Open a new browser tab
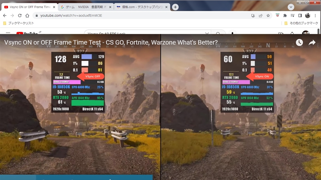This screenshot has width=321, height=180. (175, 7)
